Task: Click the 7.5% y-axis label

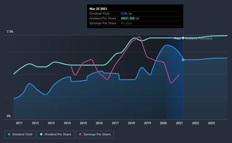Action: point(10,32)
